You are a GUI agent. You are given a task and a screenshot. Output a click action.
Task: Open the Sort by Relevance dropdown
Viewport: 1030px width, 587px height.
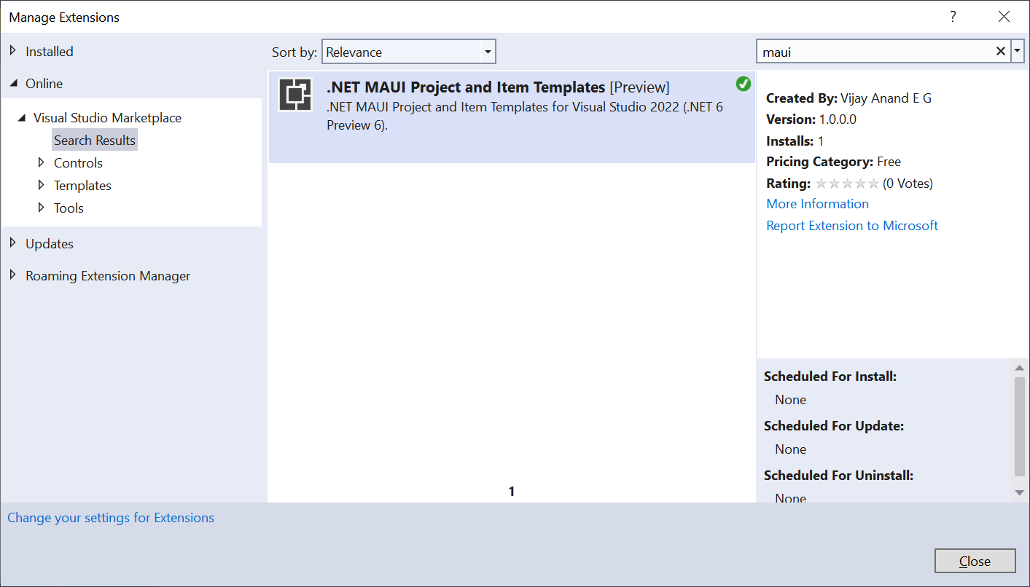[x=487, y=51]
